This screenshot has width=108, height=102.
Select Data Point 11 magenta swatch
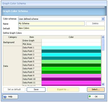click(x=71, y=82)
